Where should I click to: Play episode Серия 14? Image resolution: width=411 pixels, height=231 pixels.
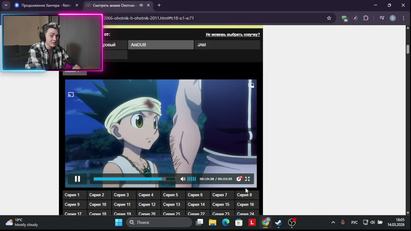tap(198, 204)
